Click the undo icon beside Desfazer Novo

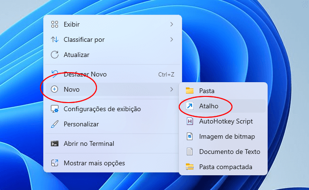click(55, 74)
